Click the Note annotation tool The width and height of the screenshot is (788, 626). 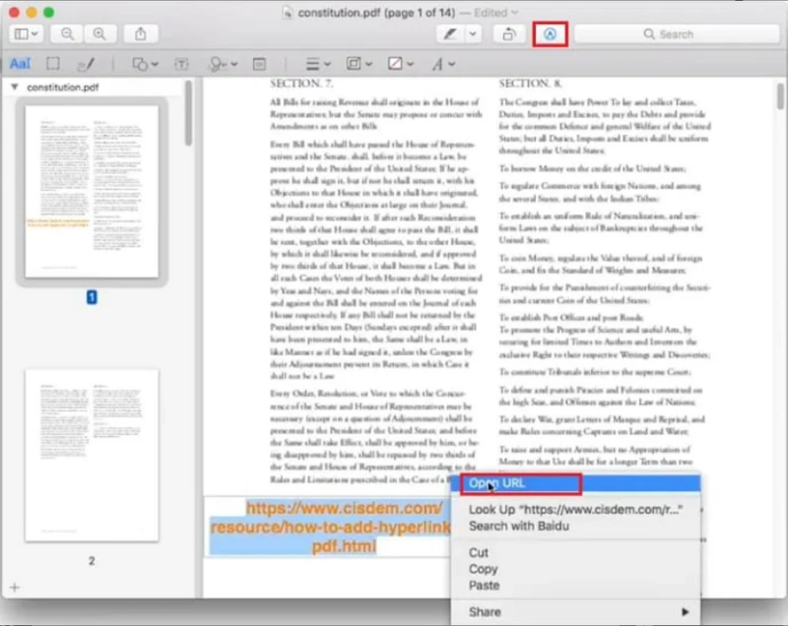pos(259,64)
